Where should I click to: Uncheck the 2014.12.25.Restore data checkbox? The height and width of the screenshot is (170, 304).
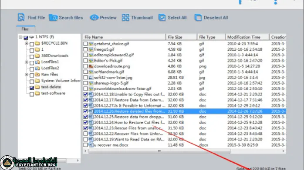(x=85, y=117)
